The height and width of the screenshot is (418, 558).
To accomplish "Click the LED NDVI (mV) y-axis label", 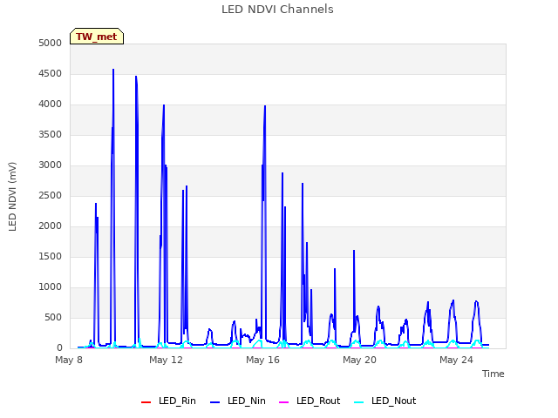I will tap(12, 197).
